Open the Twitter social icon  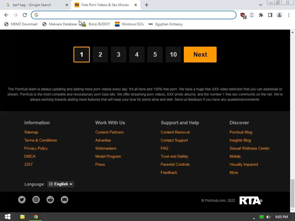click(x=22, y=200)
